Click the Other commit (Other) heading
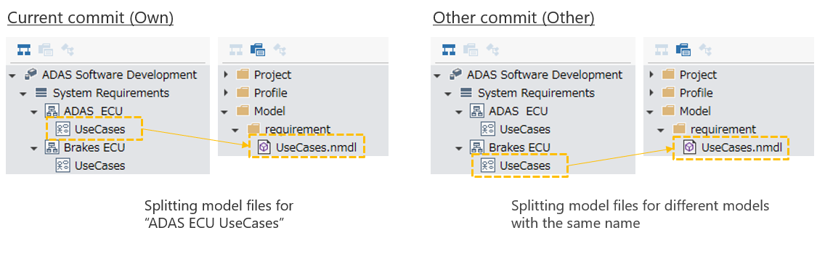The height and width of the screenshot is (262, 817). tap(513, 17)
